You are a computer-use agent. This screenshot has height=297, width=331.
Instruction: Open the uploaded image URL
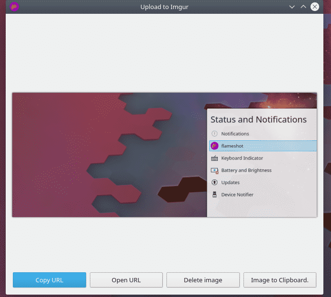tap(126, 280)
